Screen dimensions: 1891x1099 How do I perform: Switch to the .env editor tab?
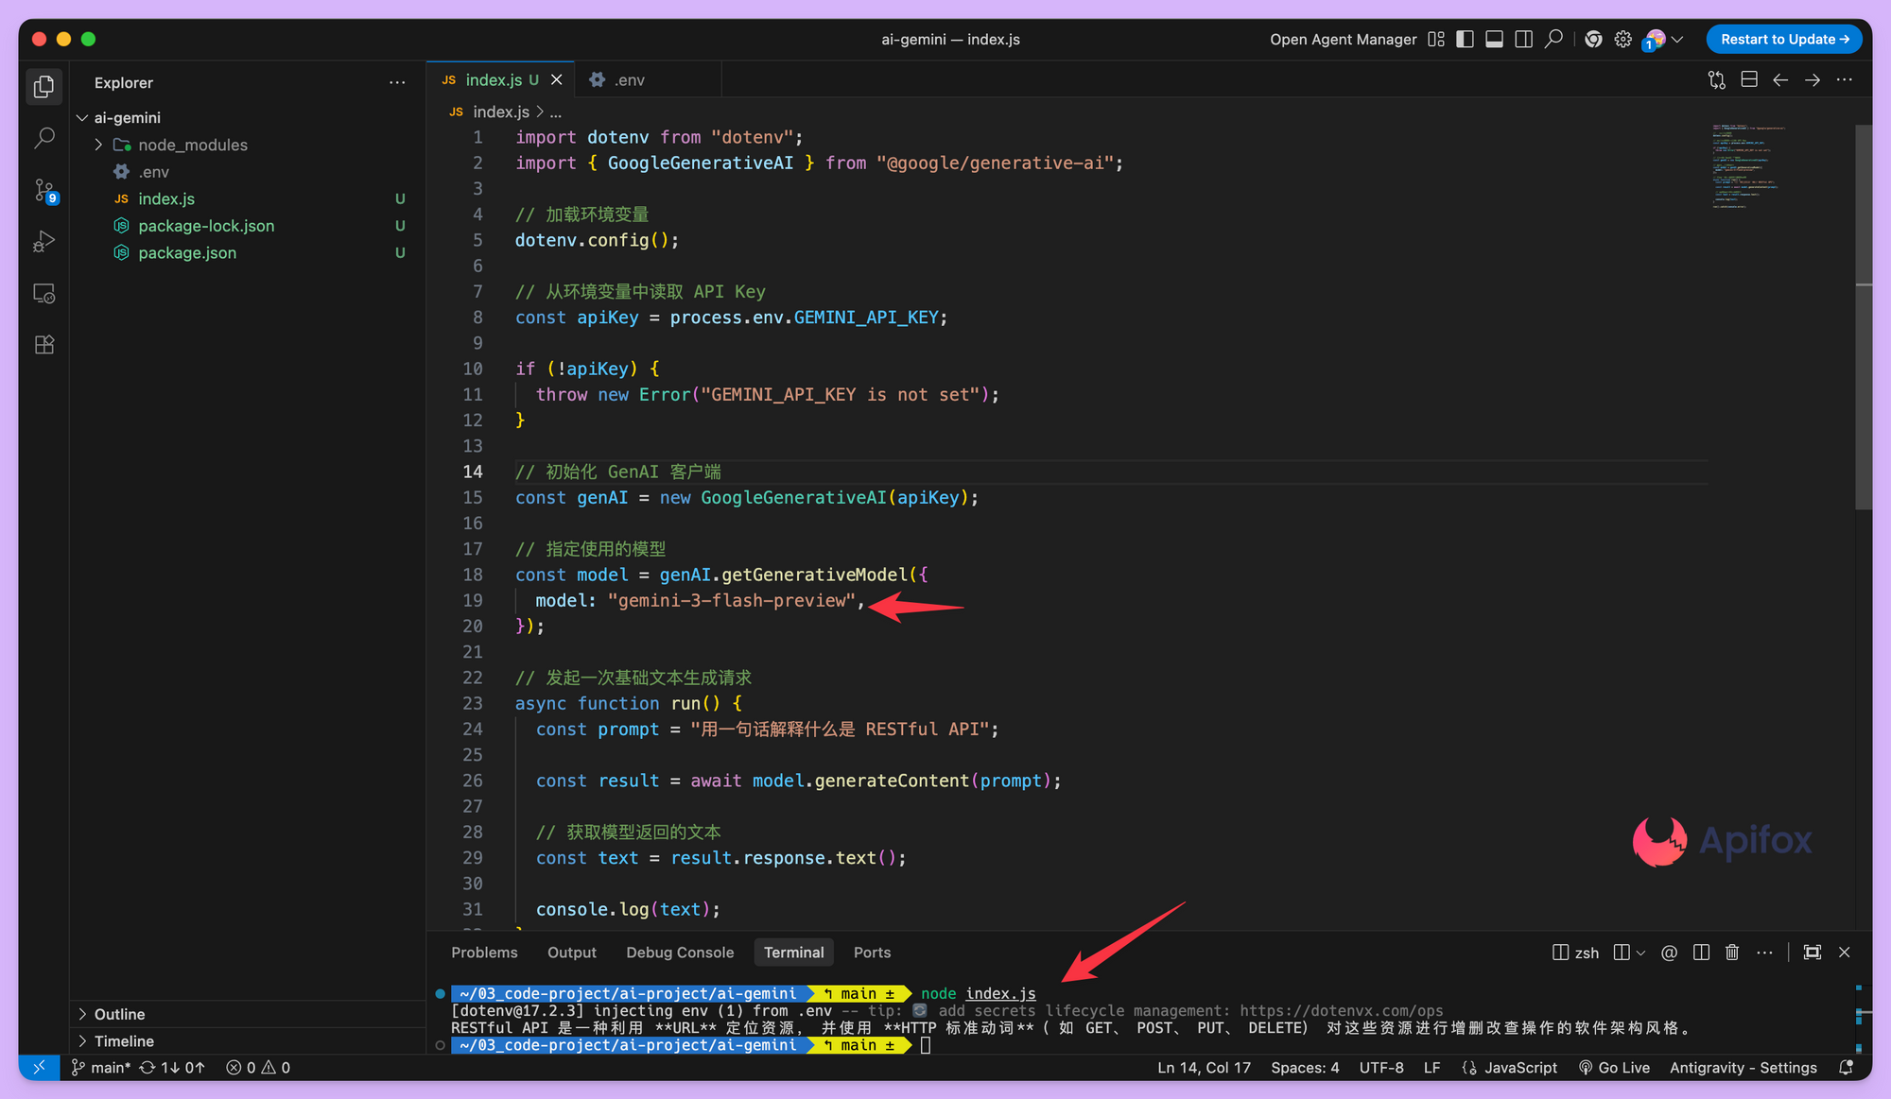[628, 80]
